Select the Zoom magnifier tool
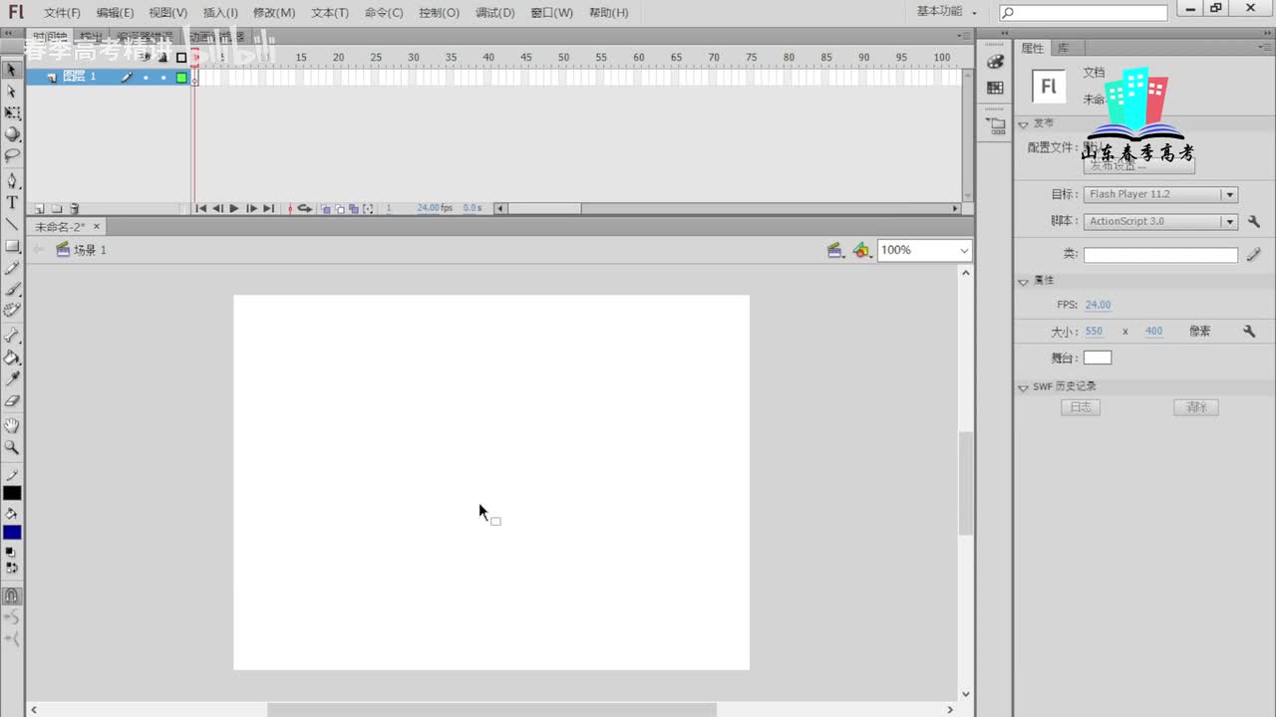Viewport: 1276px width, 717px height. (12, 448)
